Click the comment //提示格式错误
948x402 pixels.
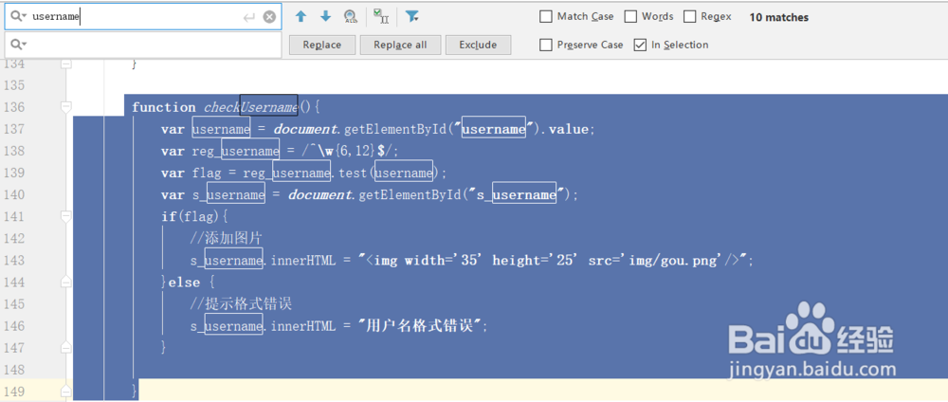coord(241,303)
